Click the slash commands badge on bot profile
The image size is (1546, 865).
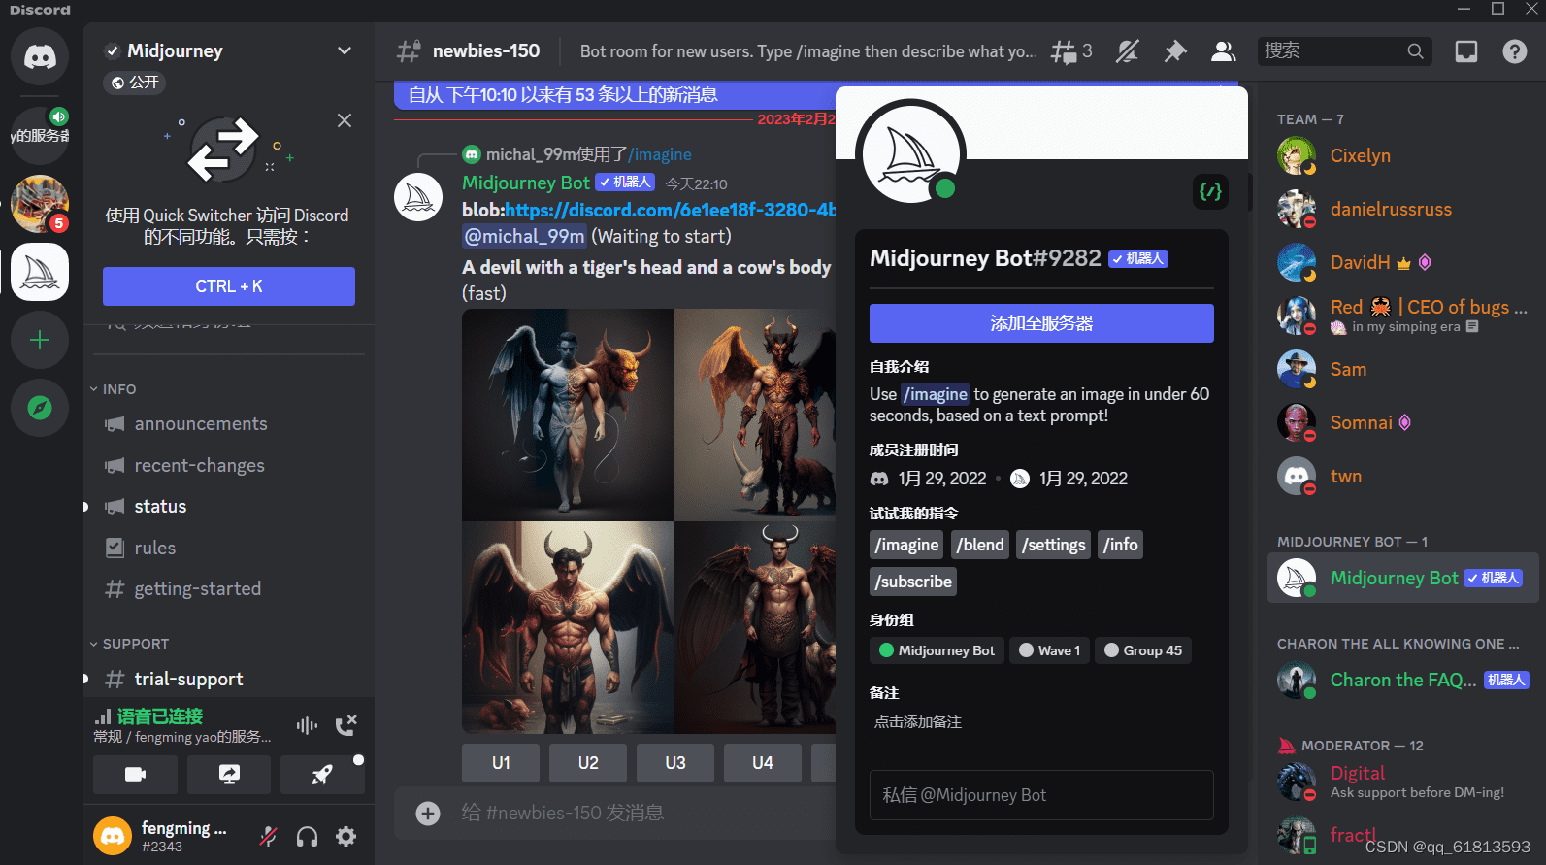coord(1210,191)
